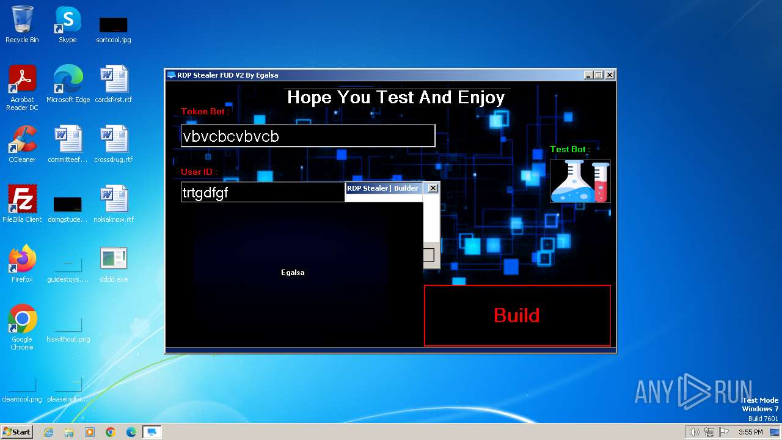Launch Internet Explorer from taskbar

[x=48, y=432]
